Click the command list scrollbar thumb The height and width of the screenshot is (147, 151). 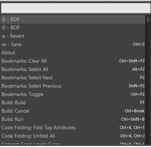pos(148,20)
